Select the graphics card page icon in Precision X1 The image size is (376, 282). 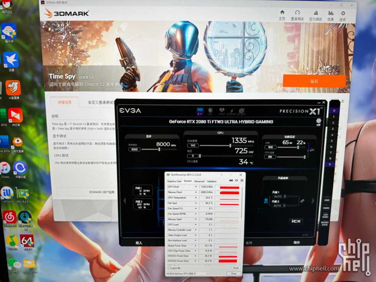point(200,111)
